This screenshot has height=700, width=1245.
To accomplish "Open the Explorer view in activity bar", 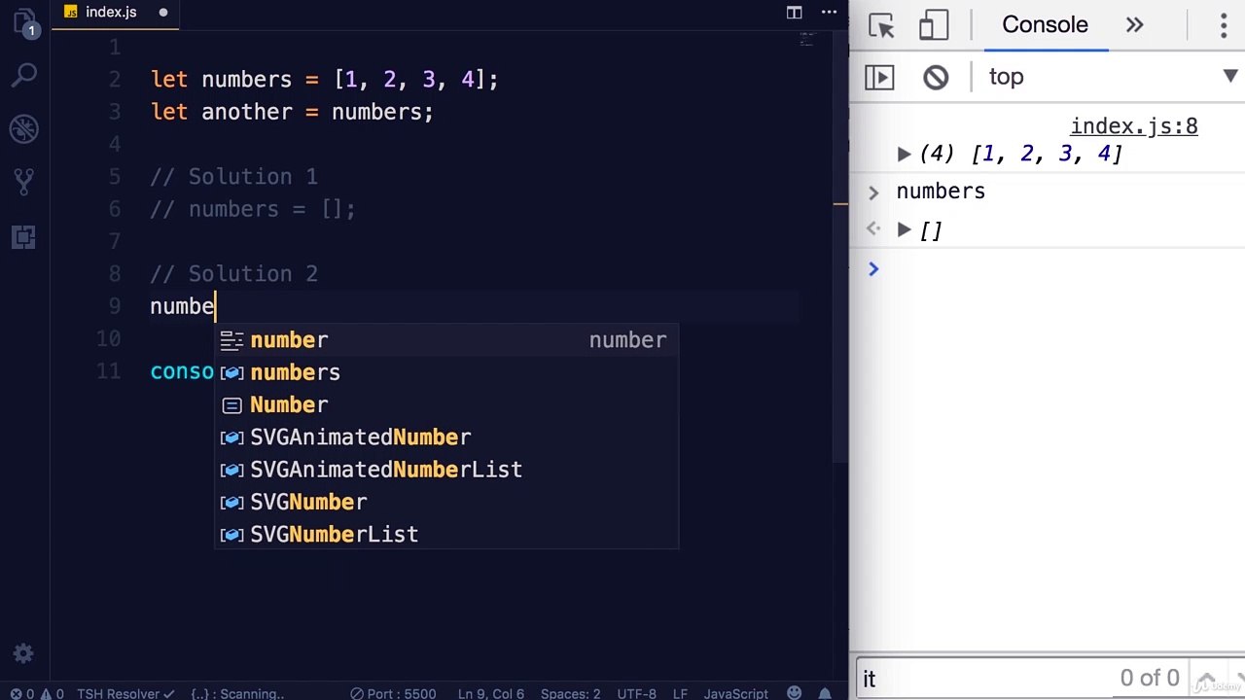I will pyautogui.click(x=24, y=24).
